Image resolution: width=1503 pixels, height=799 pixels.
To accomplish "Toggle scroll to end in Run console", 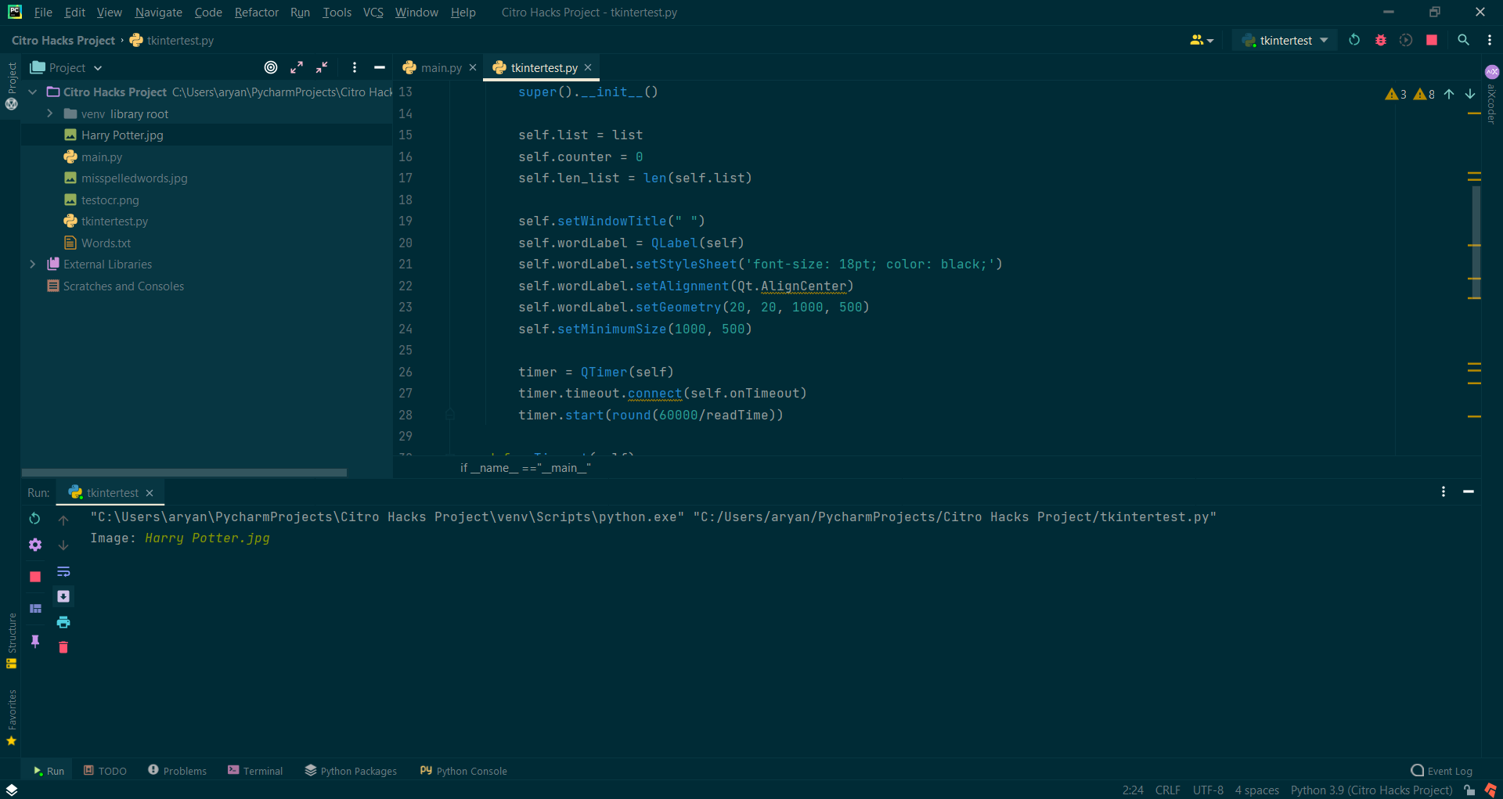I will click(63, 596).
